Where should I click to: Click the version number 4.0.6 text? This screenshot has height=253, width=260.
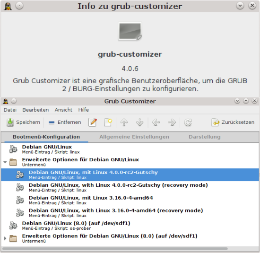coord(130,69)
